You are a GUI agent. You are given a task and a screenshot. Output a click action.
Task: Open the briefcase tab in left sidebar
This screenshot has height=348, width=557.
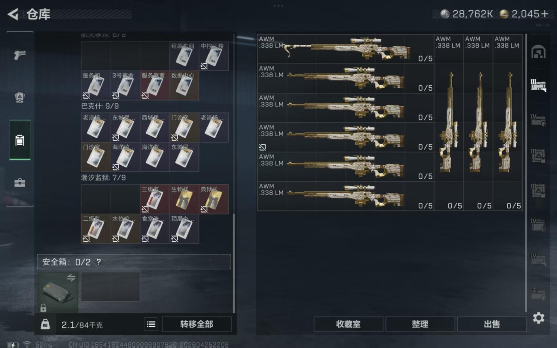click(x=20, y=183)
